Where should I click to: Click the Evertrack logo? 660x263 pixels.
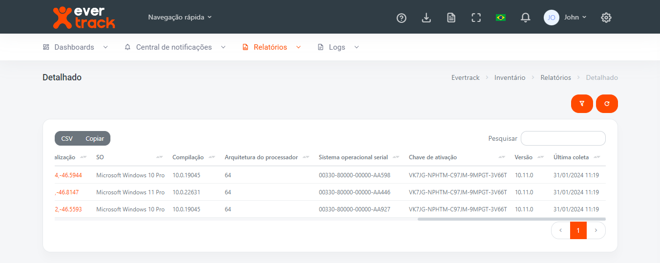pos(84,17)
